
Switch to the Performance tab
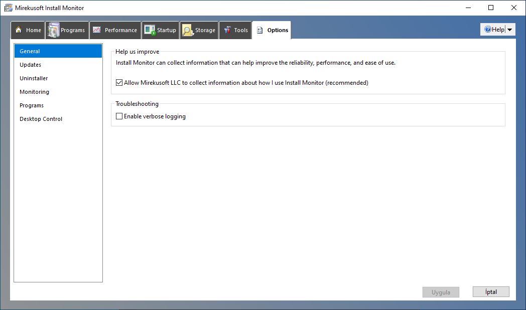tap(115, 30)
